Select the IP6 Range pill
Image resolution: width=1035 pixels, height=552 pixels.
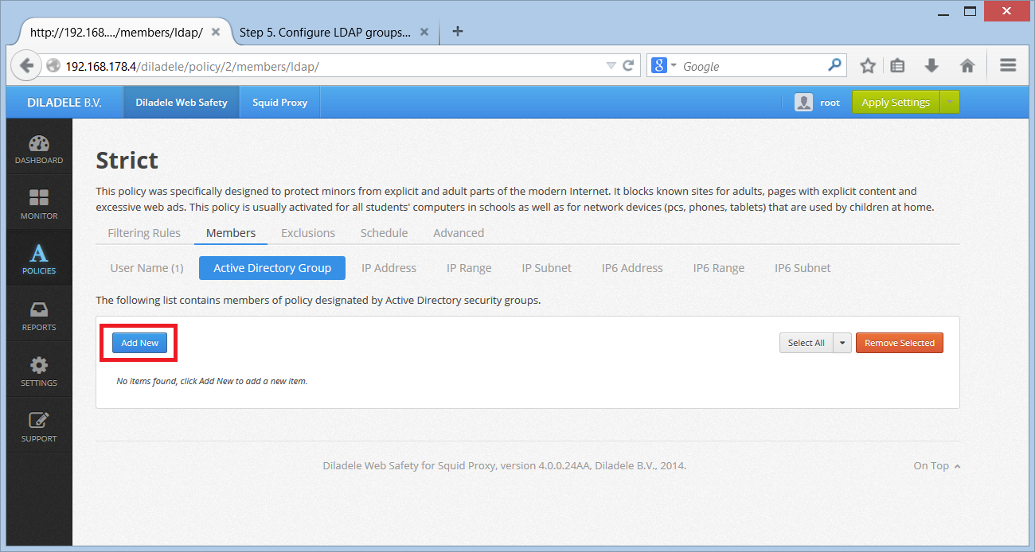[719, 268]
